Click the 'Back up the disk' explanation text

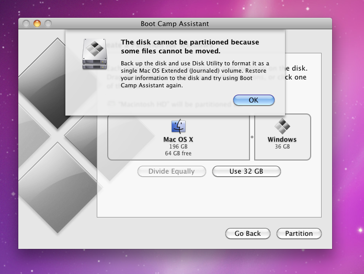pos(195,74)
